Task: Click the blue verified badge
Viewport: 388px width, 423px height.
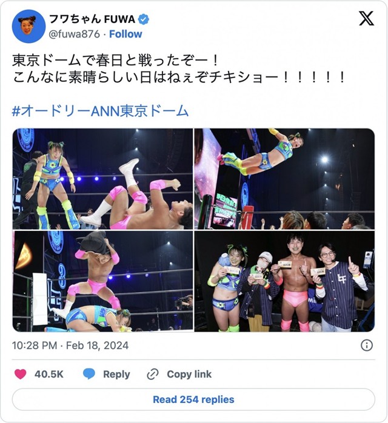Action: (144, 19)
